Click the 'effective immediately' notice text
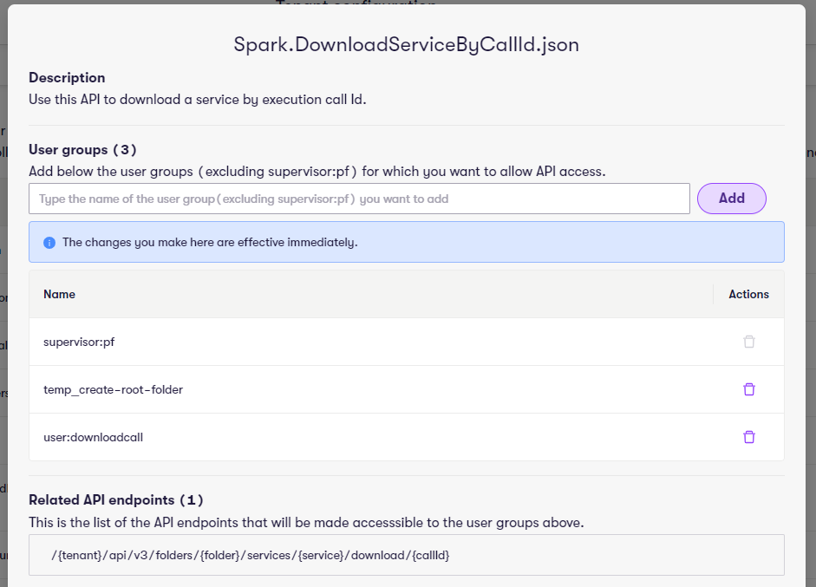816x587 pixels. coord(210,243)
